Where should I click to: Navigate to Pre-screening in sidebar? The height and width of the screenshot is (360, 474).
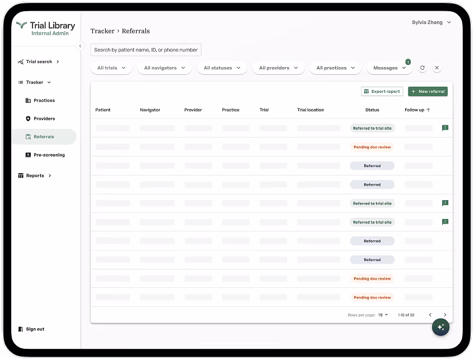[x=49, y=155]
